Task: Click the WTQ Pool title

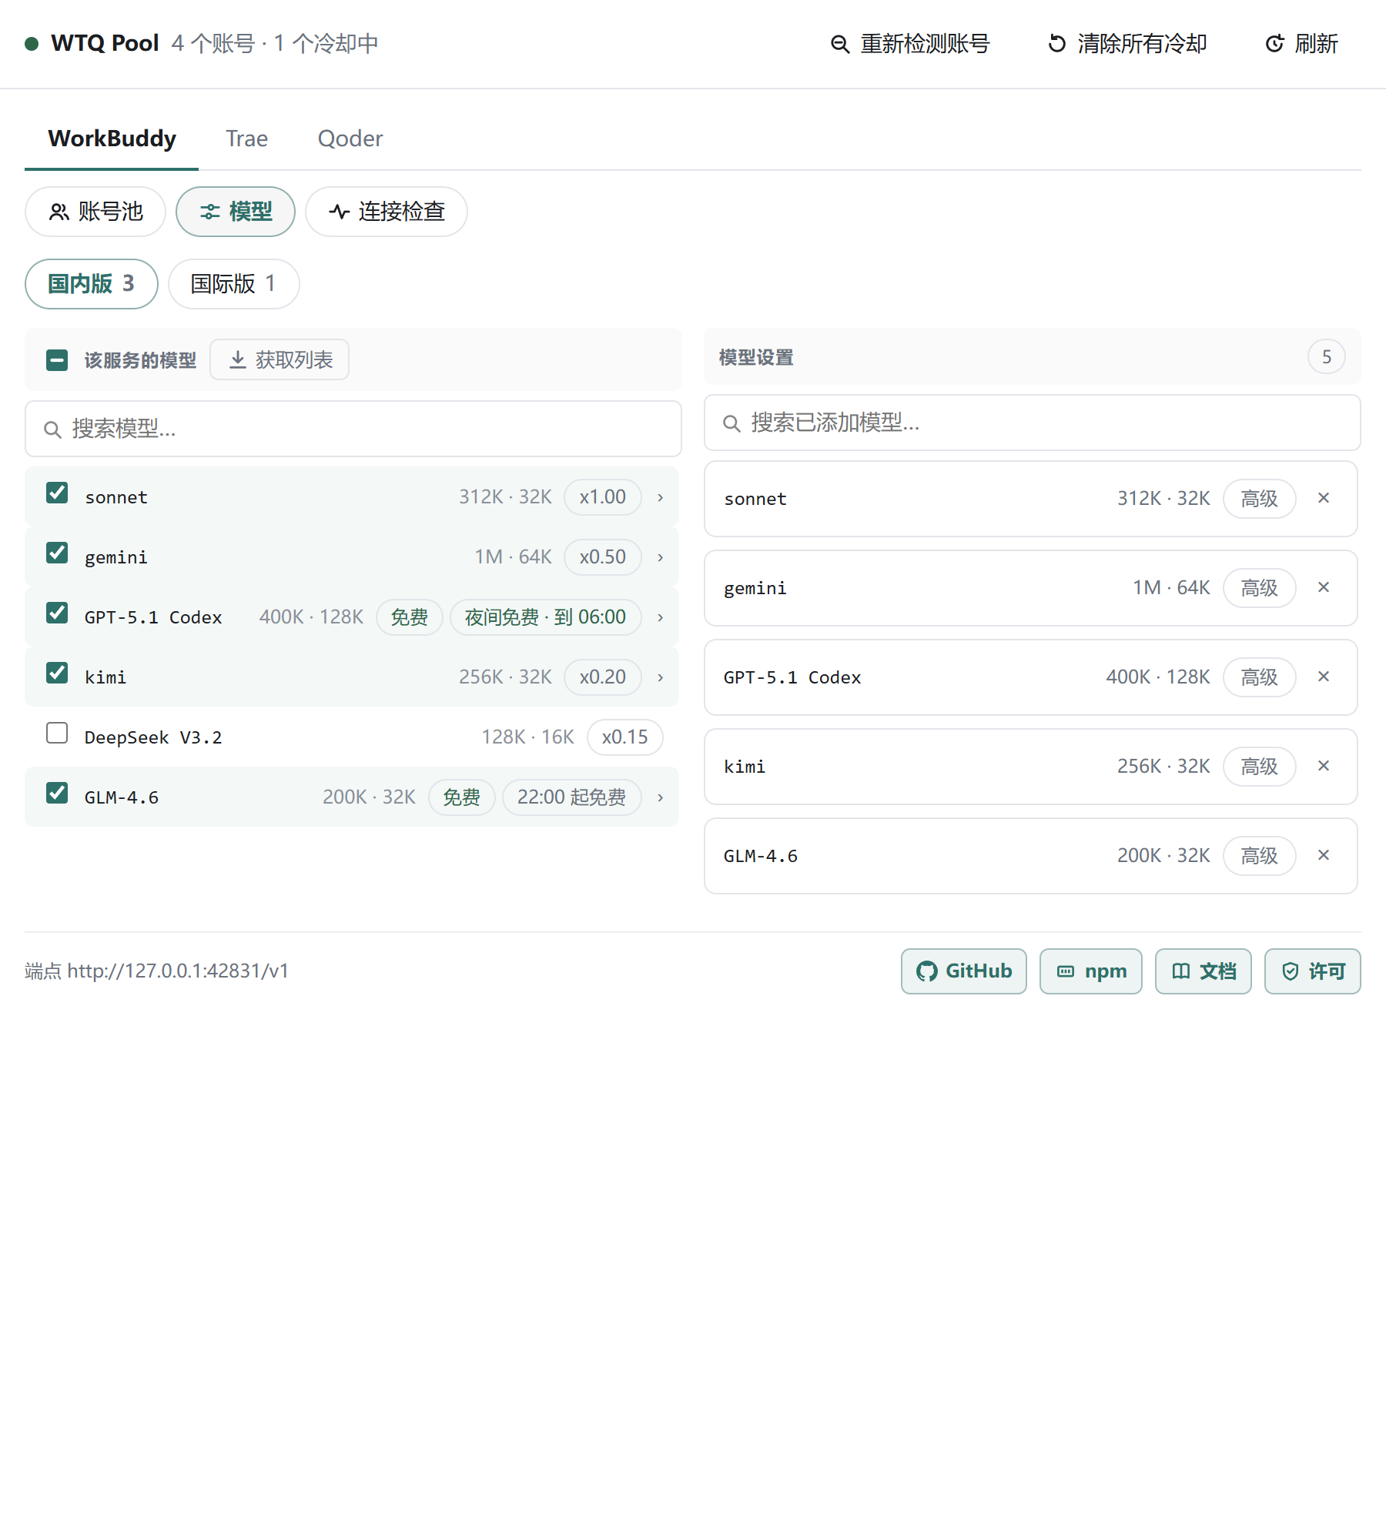Action: [x=105, y=43]
